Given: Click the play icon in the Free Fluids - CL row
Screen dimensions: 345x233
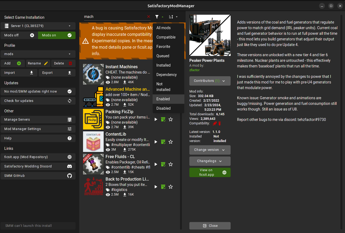Looking at the screenshot, I should point(156,164).
